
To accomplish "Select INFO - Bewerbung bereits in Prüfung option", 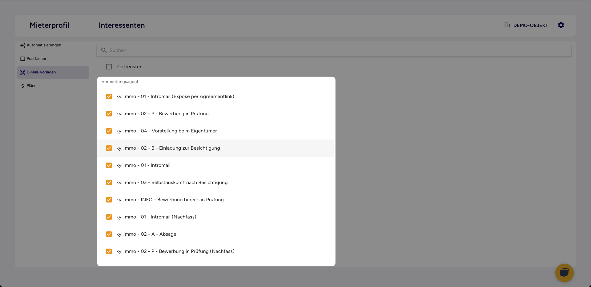I will [170, 200].
